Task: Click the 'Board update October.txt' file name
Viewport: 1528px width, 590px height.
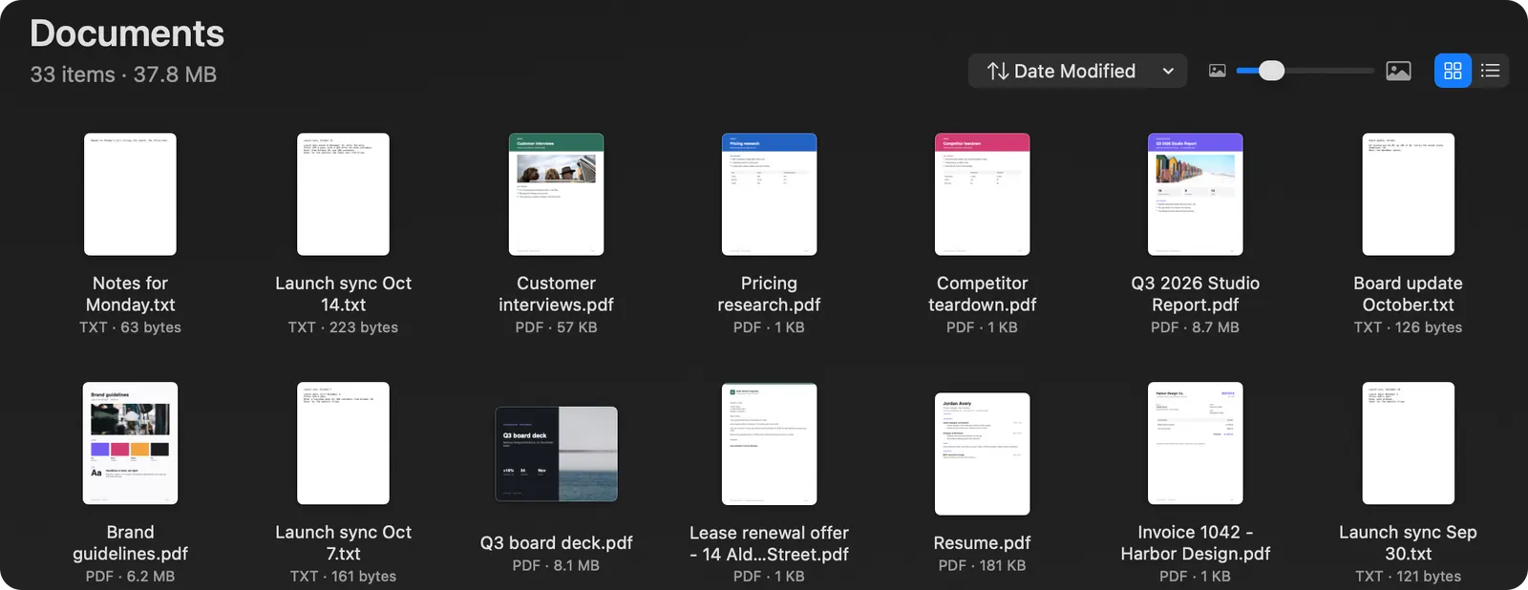Action: click(1408, 294)
